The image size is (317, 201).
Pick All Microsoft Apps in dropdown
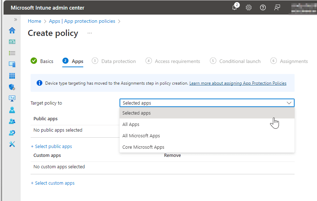point(141,136)
